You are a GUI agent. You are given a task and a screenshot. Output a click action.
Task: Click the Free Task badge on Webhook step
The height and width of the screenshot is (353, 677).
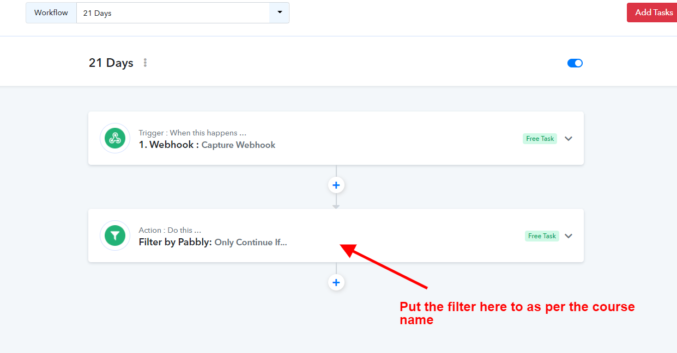point(540,139)
